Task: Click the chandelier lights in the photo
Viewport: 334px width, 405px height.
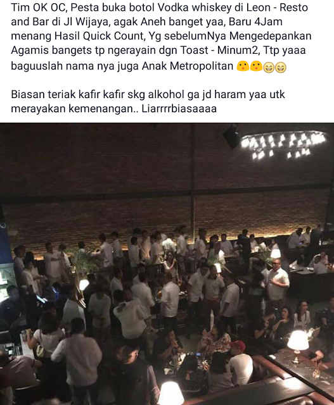Action: tap(283, 144)
